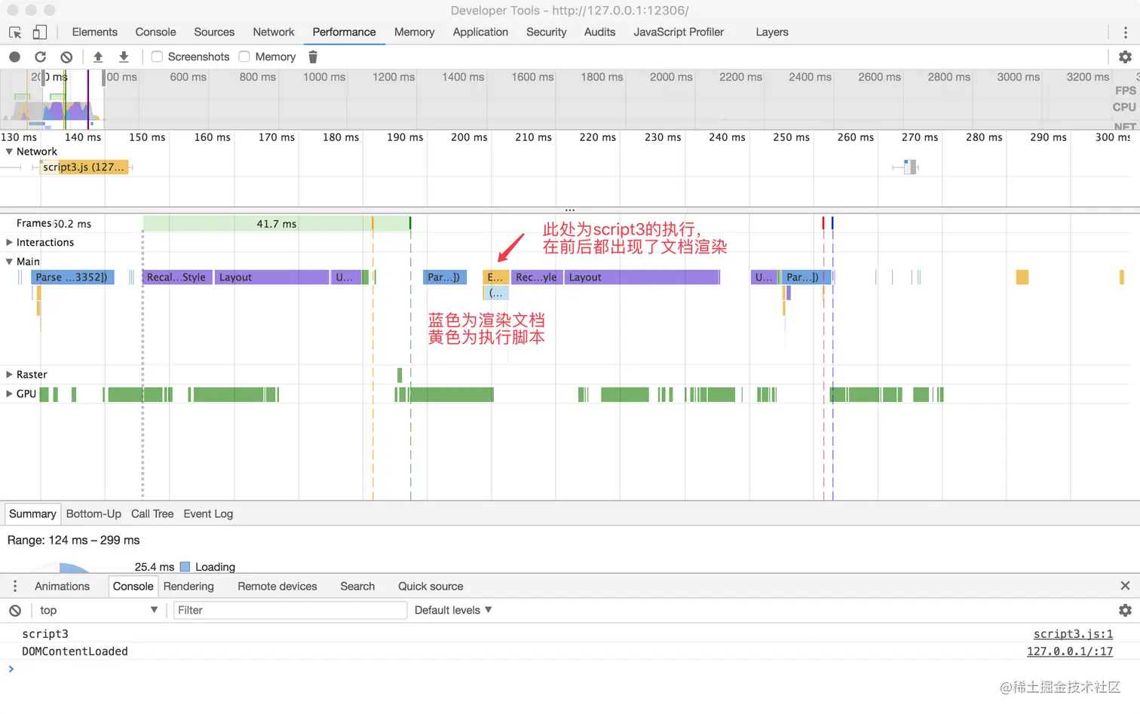Collect garbage with the trash icon
Viewport: 1140px width, 714px height.
[313, 57]
